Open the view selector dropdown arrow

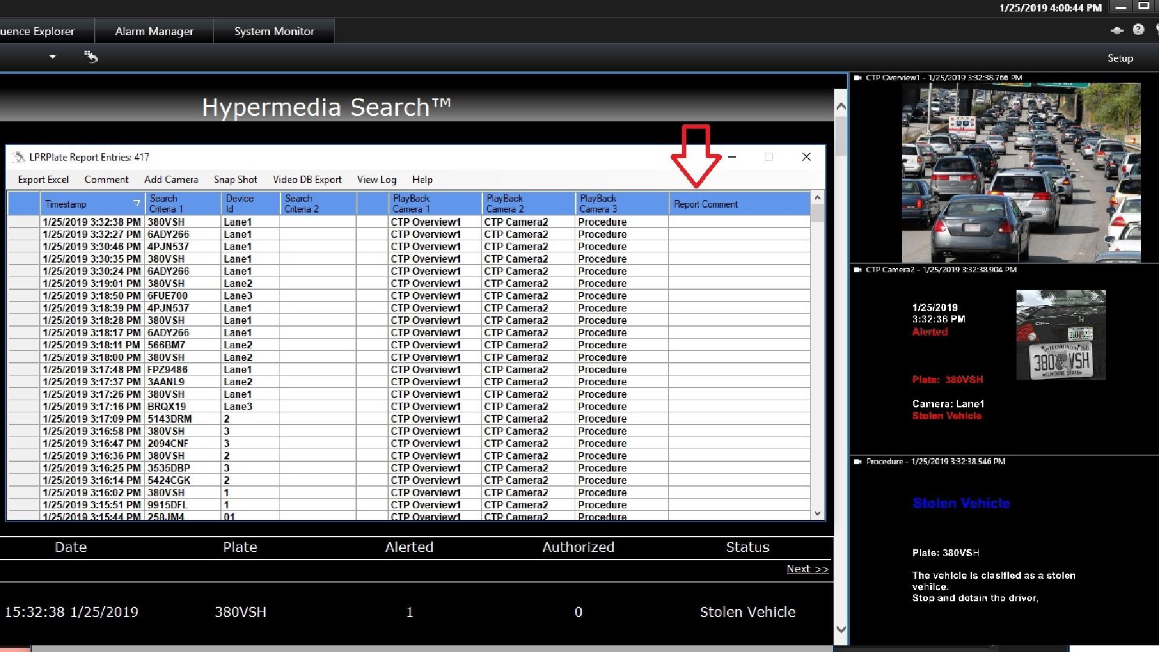(x=53, y=57)
